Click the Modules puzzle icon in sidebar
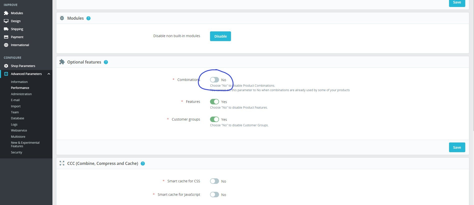Image resolution: width=474 pixels, height=205 pixels. (6, 13)
